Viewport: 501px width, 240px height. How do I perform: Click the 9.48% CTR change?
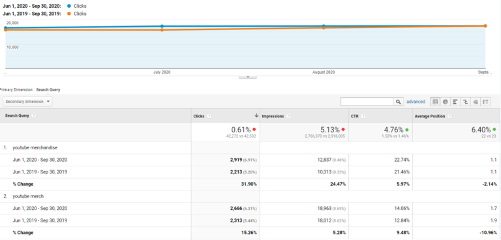pos(403,233)
